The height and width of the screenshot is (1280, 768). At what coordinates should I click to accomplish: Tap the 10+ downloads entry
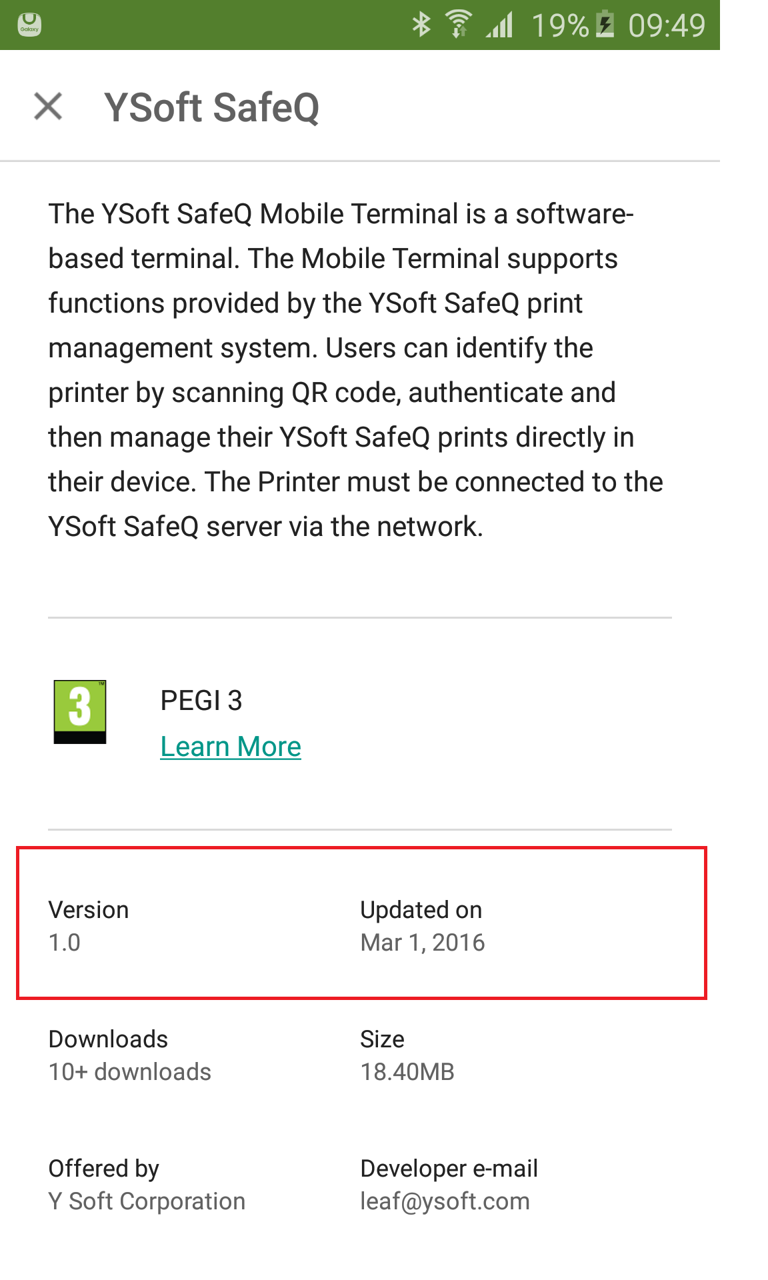[x=130, y=1072]
